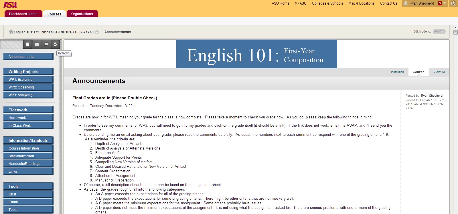
Task: Show Institution announcements tab
Action: pos(397,72)
